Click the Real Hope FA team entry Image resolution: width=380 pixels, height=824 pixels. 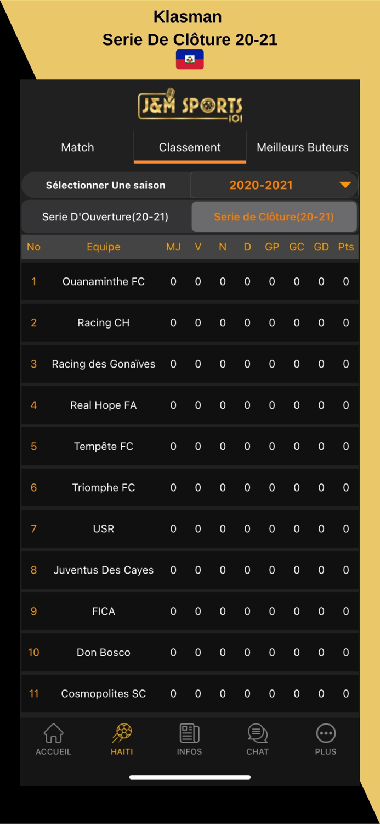[x=104, y=405]
